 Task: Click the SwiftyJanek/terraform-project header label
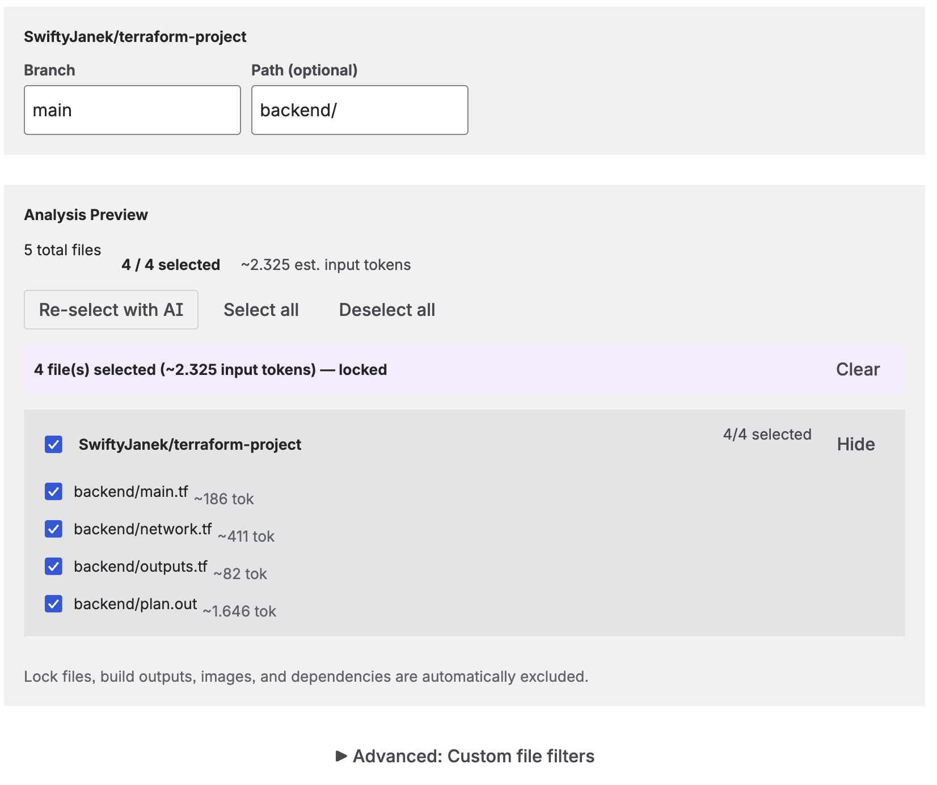191,445
